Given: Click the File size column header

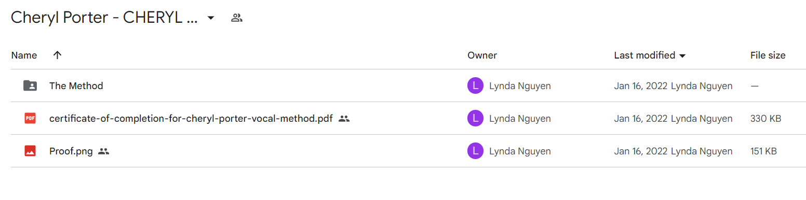Looking at the screenshot, I should click(x=768, y=55).
